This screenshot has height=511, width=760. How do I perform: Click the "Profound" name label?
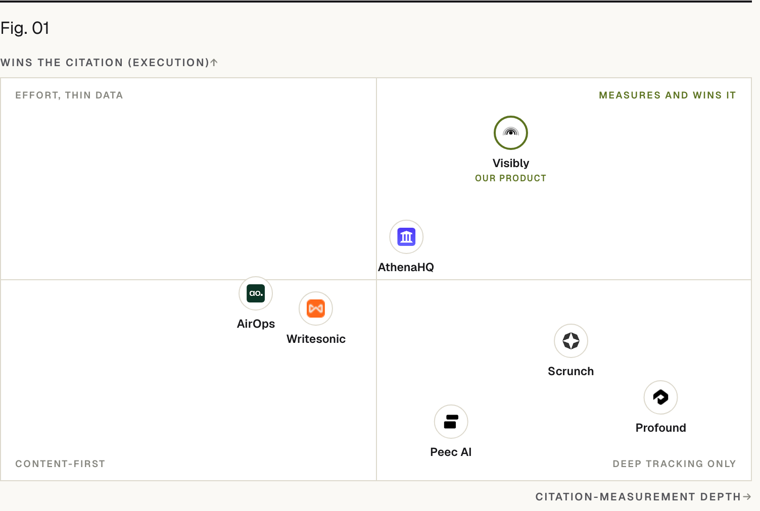(661, 428)
